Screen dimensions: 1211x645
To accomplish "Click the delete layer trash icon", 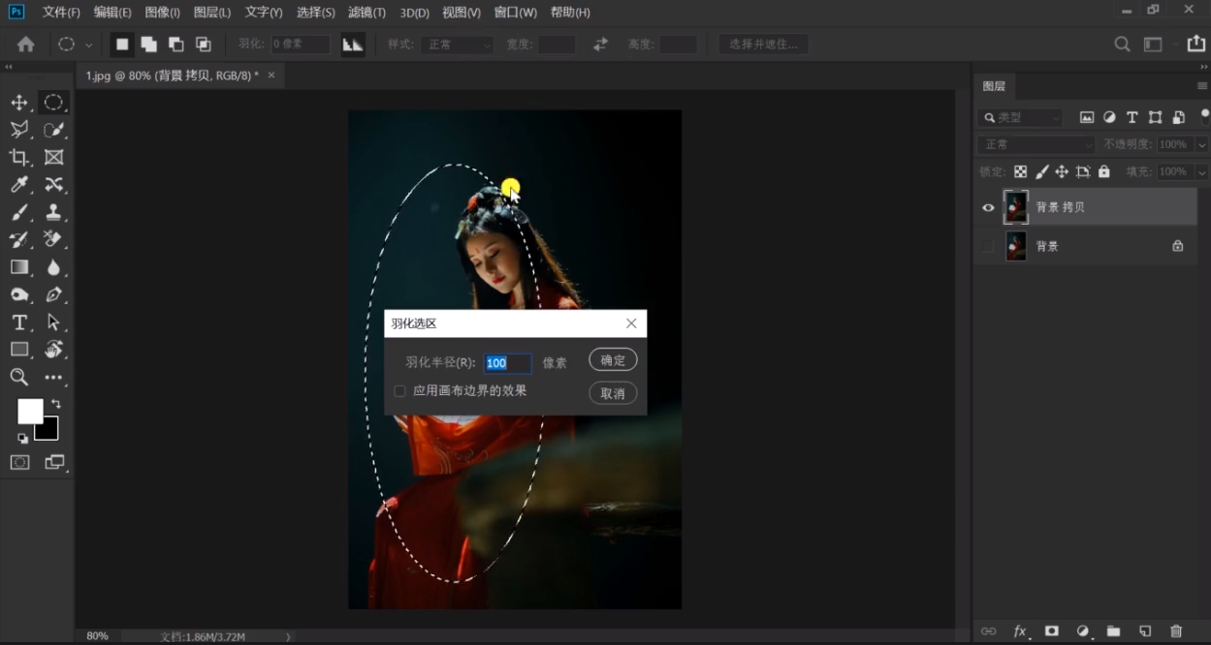I will (1176, 631).
